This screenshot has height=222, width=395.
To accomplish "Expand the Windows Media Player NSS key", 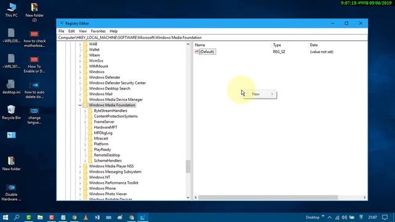I will coord(80,166).
